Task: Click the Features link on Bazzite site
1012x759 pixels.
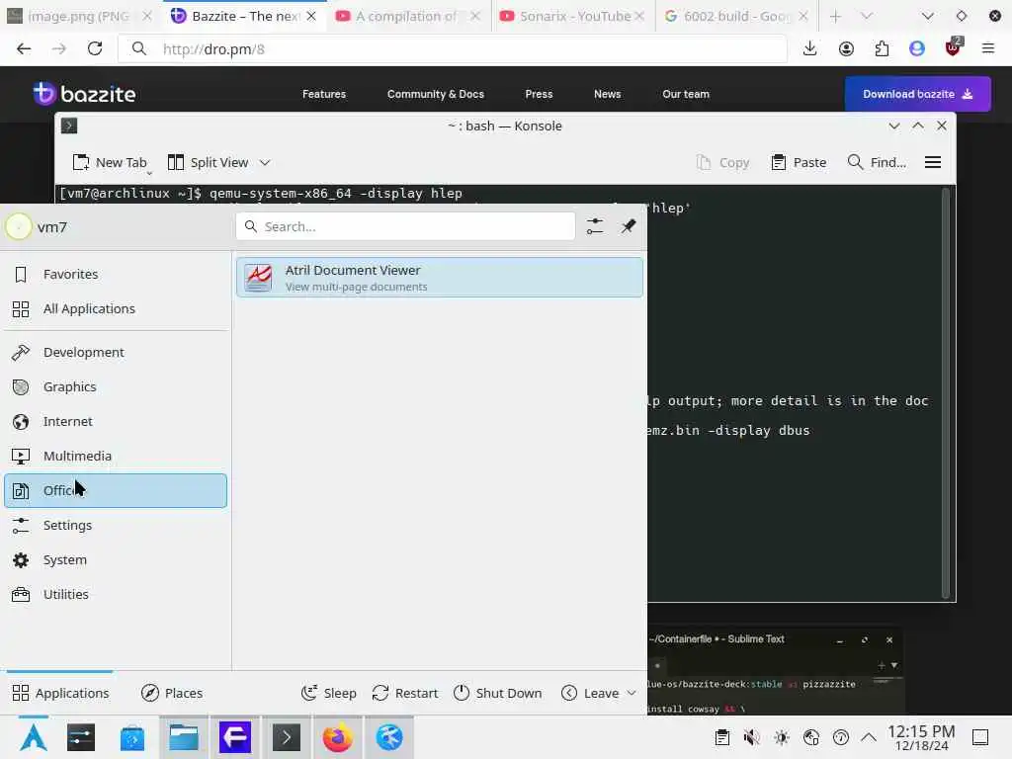Action: (324, 94)
